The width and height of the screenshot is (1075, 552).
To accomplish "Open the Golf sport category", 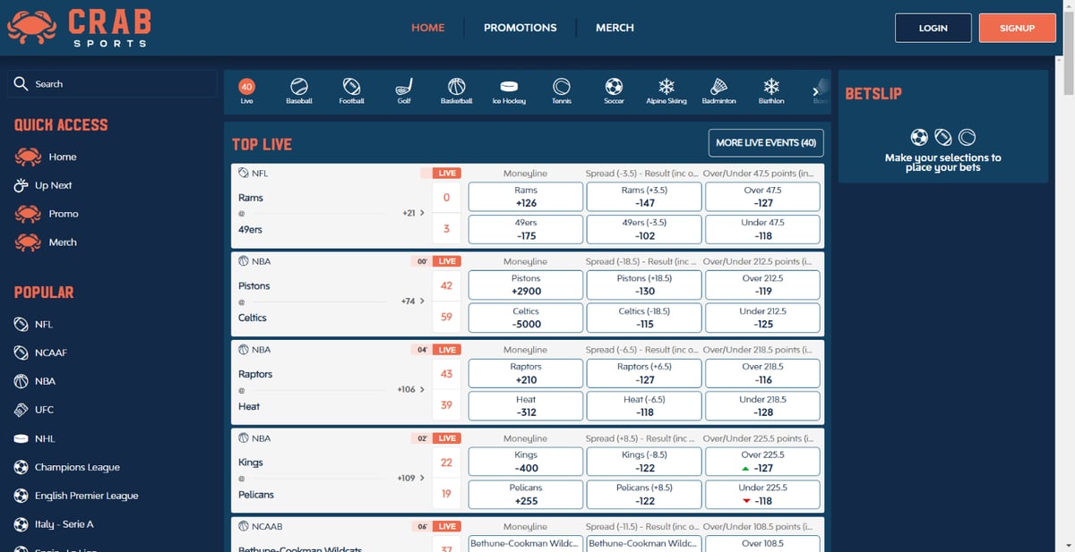I will point(404,90).
